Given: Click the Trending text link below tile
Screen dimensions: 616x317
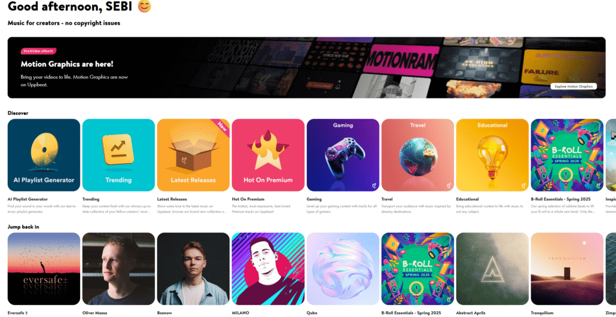Looking at the screenshot, I should tap(91, 199).
